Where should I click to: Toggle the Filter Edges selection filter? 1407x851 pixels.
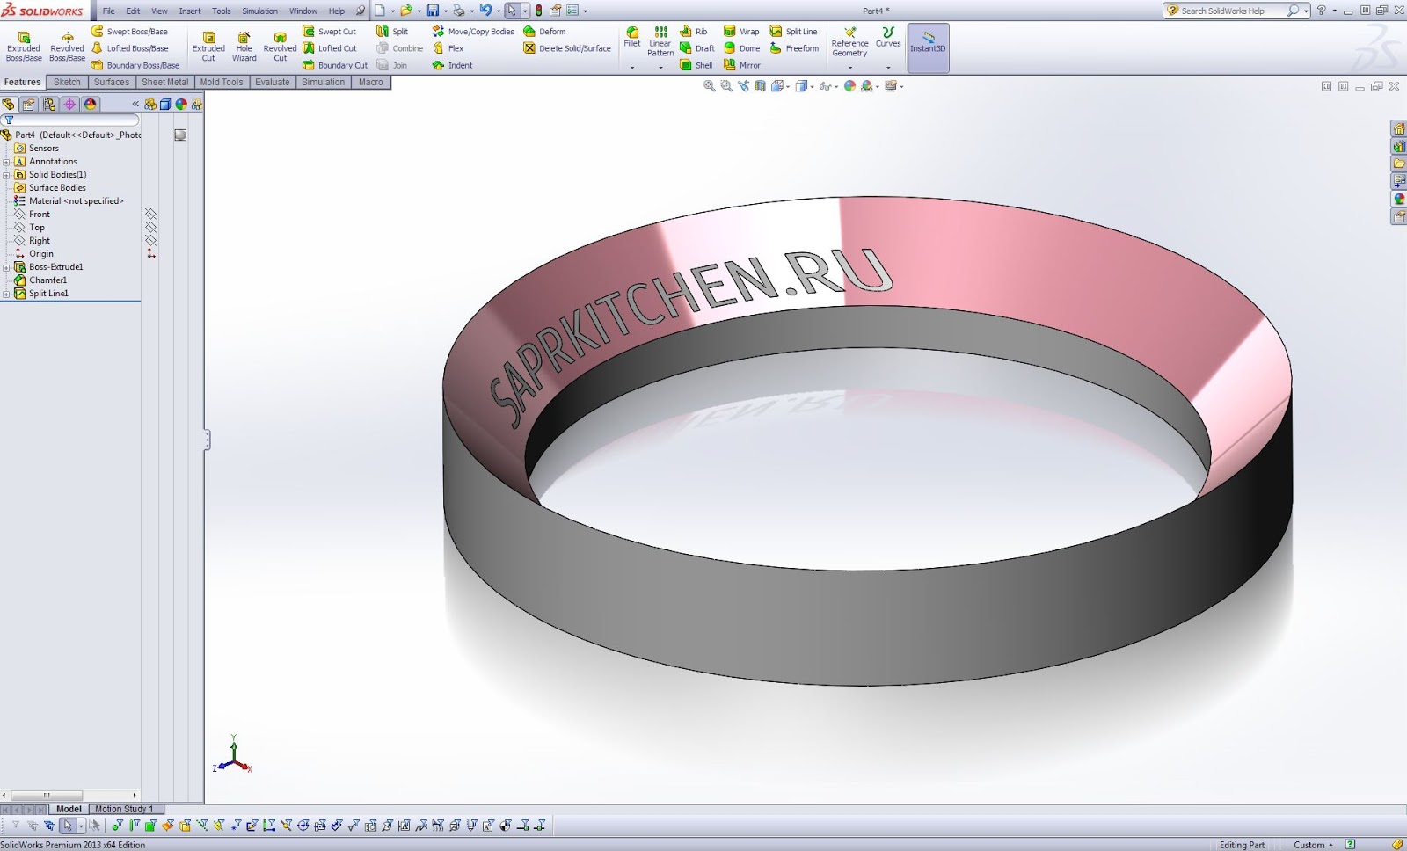[x=135, y=826]
